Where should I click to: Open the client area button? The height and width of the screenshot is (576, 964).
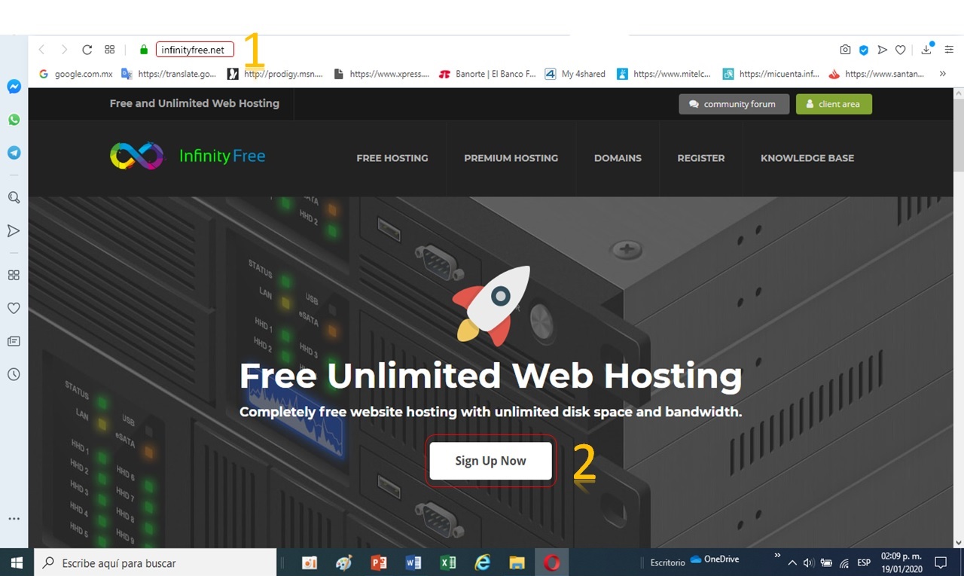tap(833, 104)
